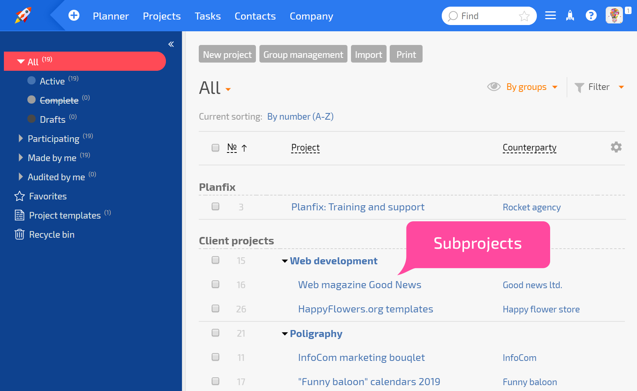Click the Project templates document icon
The image size is (637, 391).
pos(20,215)
